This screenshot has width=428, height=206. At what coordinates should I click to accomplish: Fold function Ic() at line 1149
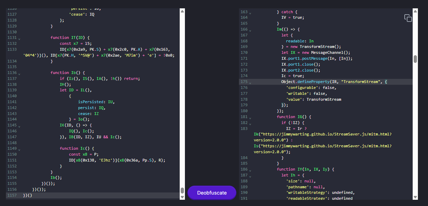[19, 149]
